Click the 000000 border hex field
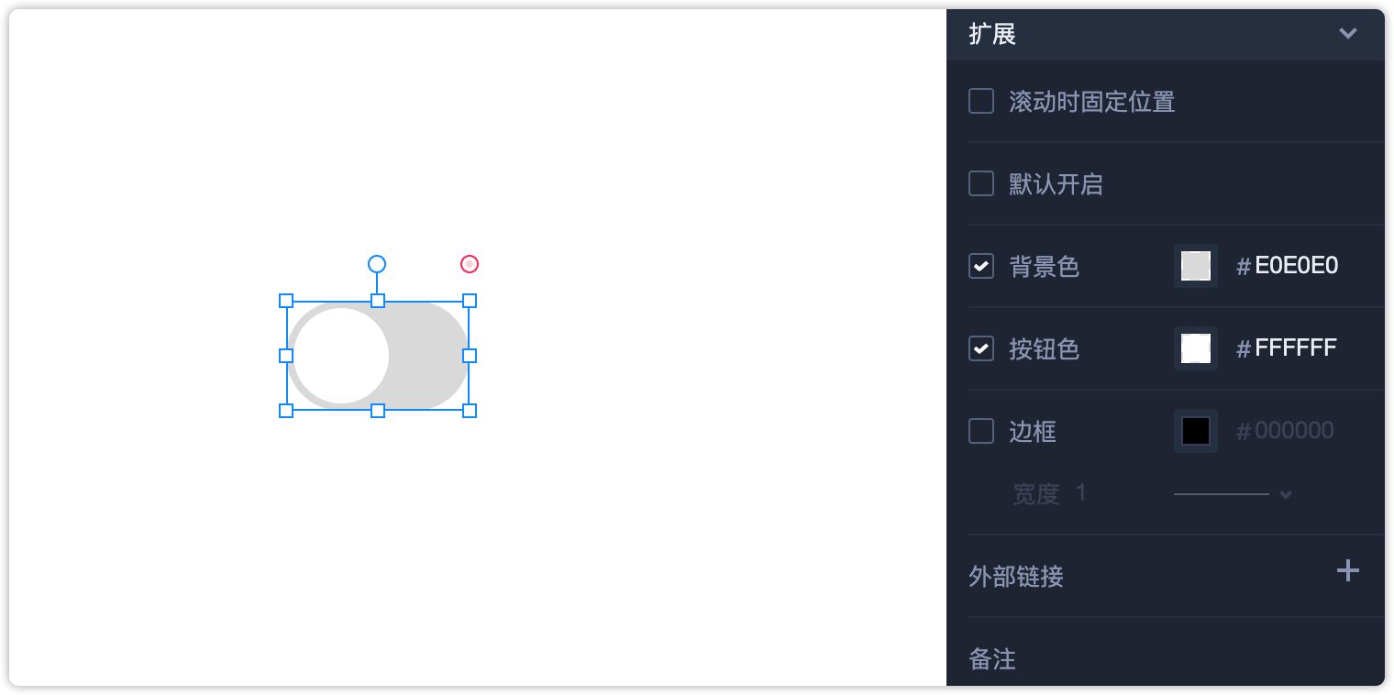Image resolution: width=1394 pixels, height=695 pixels. tap(1293, 431)
